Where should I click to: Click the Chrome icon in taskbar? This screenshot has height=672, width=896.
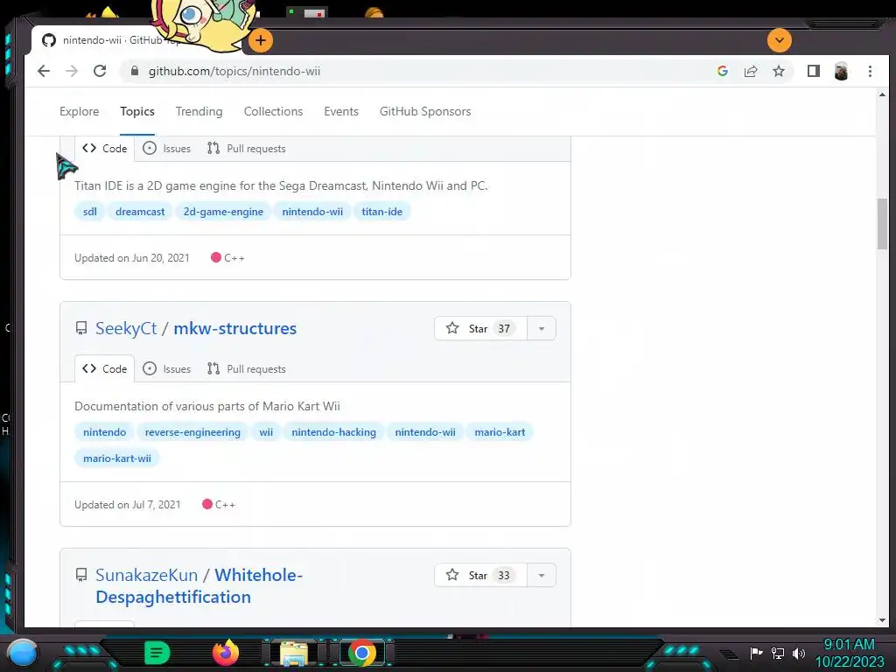361,653
